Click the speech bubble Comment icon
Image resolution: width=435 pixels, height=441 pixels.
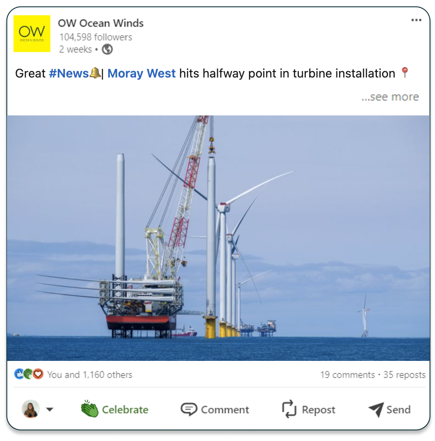pyautogui.click(x=188, y=409)
